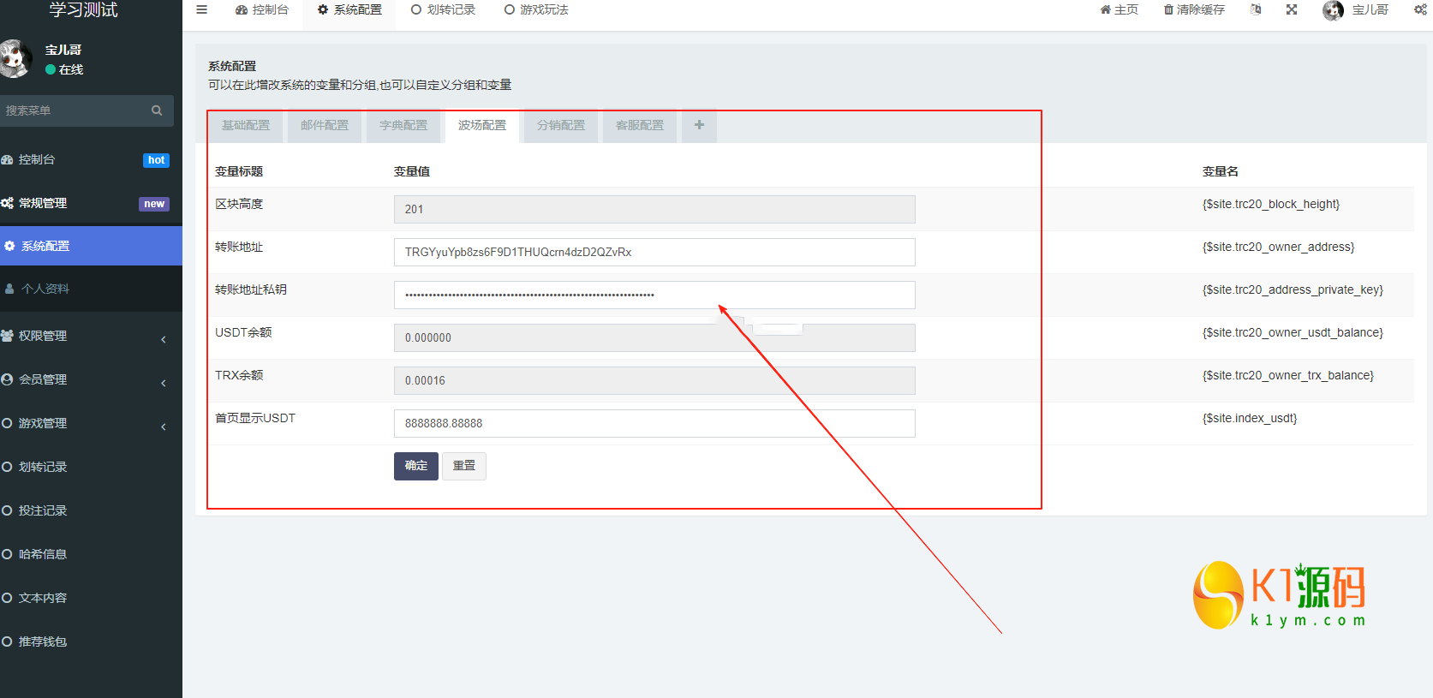Image resolution: width=1433 pixels, height=698 pixels.
Task: Click the 学习测试 site title
Action: click(x=84, y=10)
